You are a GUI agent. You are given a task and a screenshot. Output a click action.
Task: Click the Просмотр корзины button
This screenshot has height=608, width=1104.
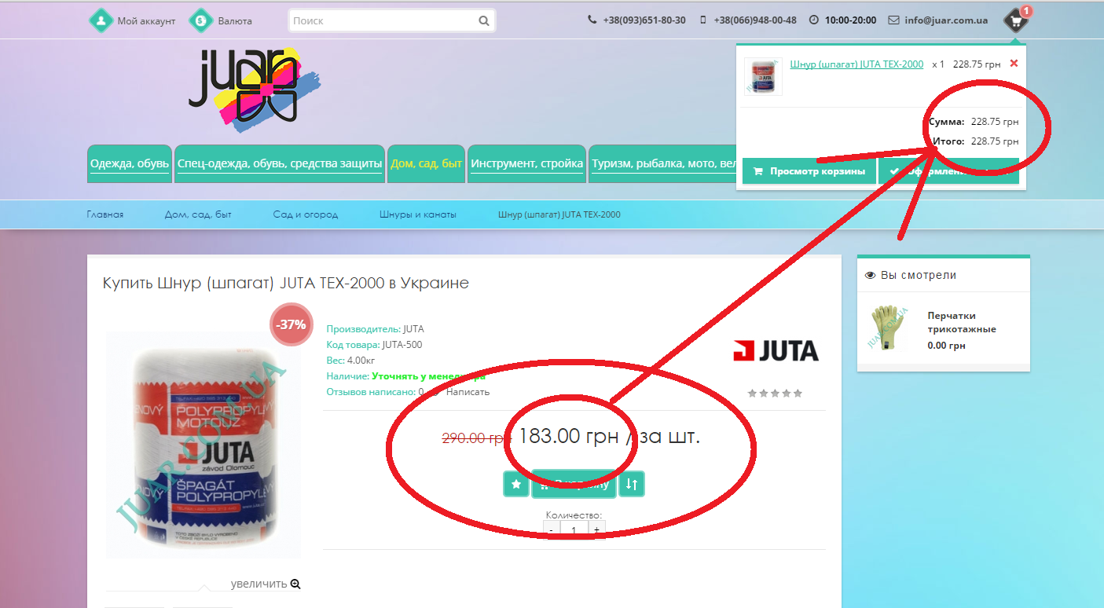809,171
